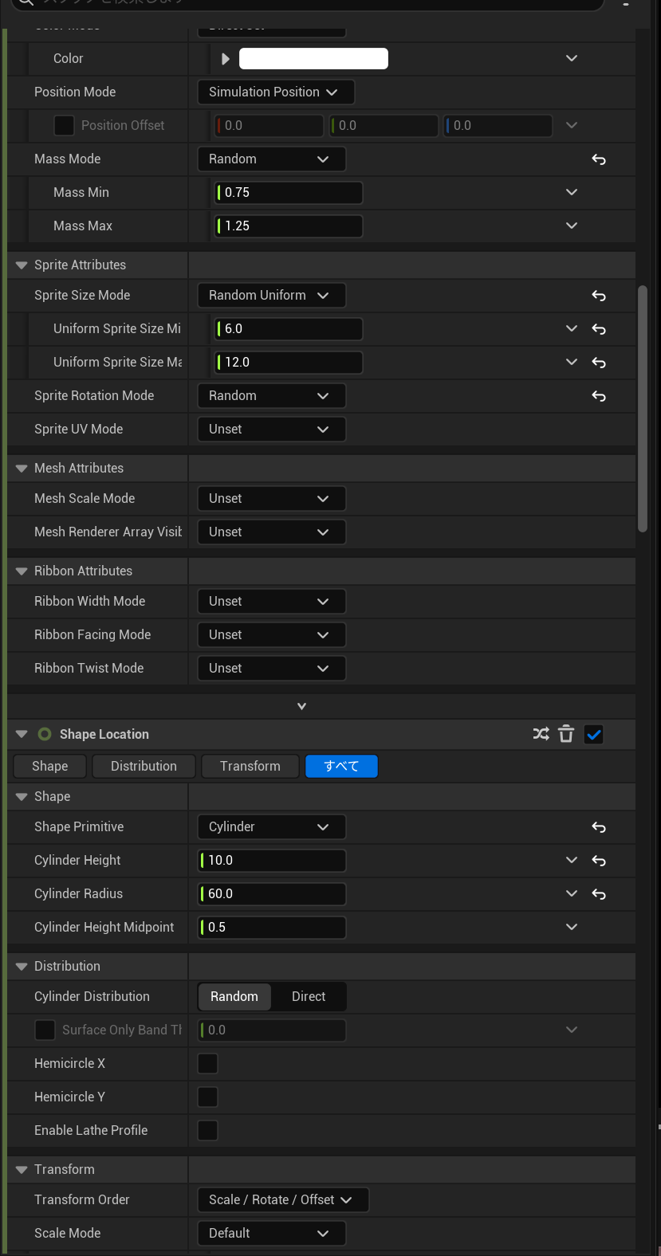Switch to the Distribution filter tab
This screenshot has width=661, height=1256.
coord(144,766)
